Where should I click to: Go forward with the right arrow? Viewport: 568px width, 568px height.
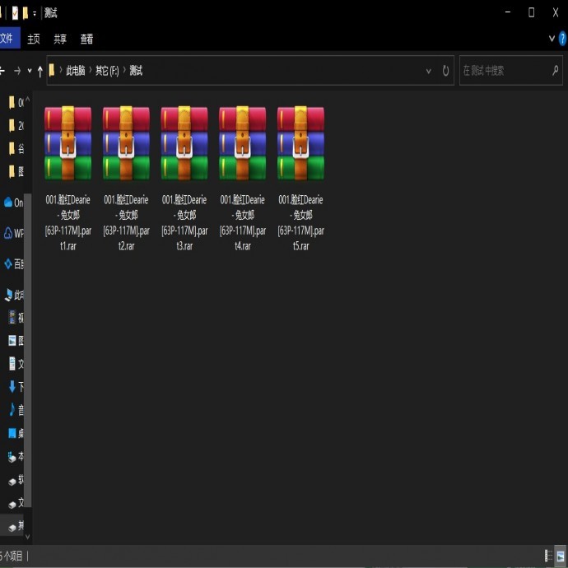(x=17, y=71)
